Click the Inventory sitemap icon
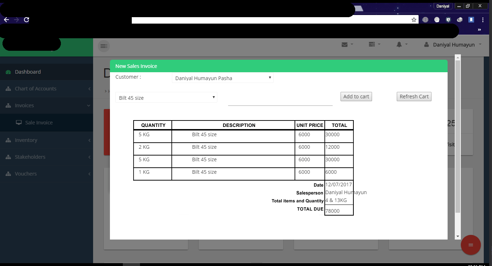This screenshot has width=492, height=266. [8, 140]
